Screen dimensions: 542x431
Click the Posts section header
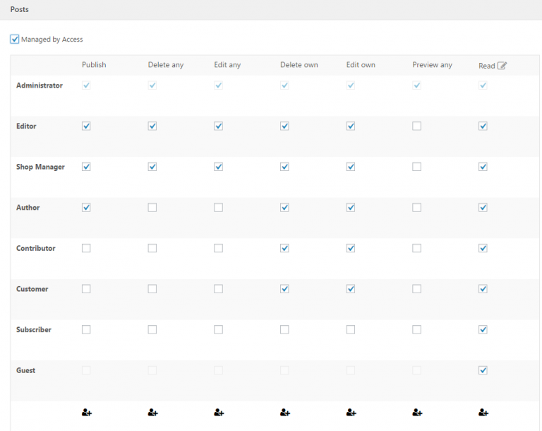click(x=19, y=9)
